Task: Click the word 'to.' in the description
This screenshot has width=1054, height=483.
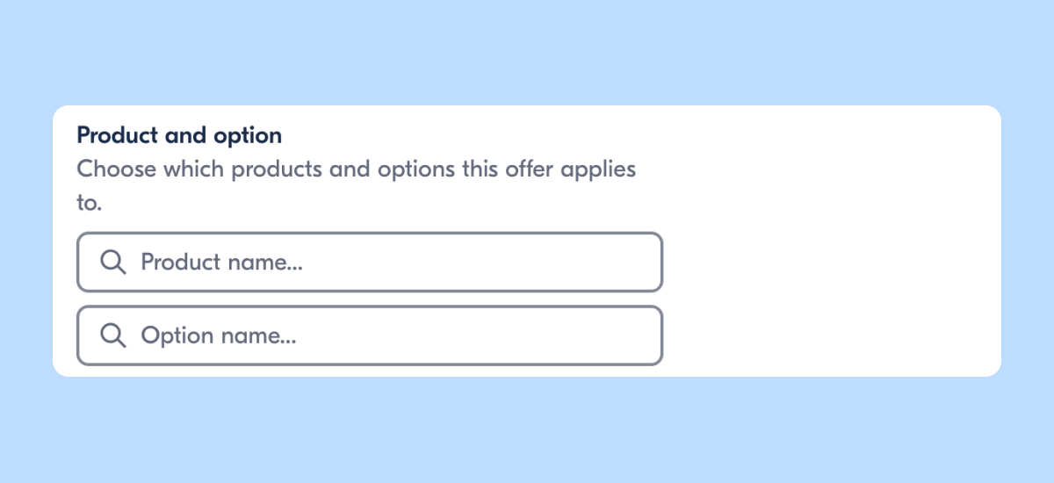Action: [x=90, y=203]
